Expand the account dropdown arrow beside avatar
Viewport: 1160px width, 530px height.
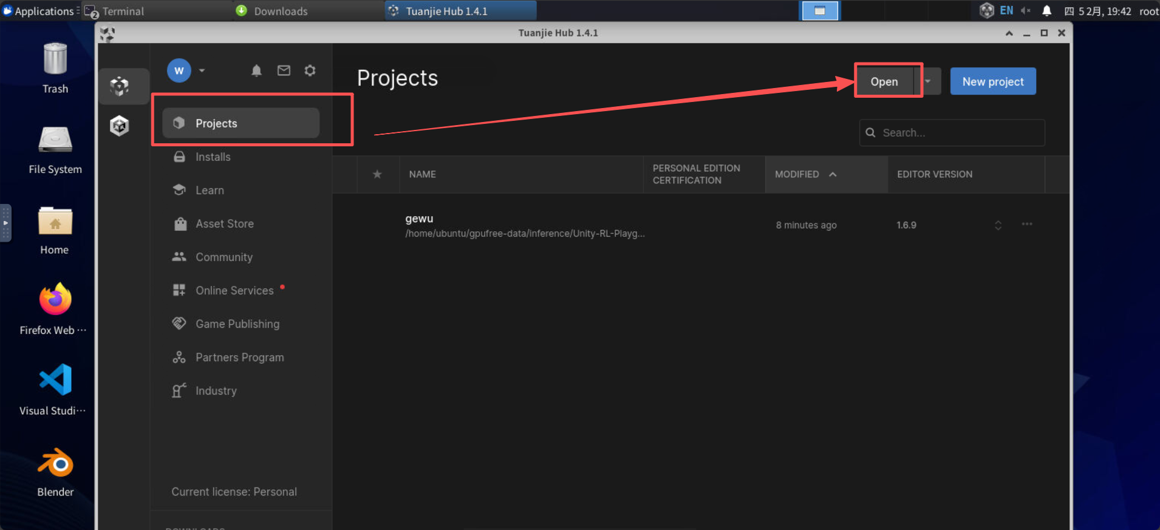tap(202, 70)
